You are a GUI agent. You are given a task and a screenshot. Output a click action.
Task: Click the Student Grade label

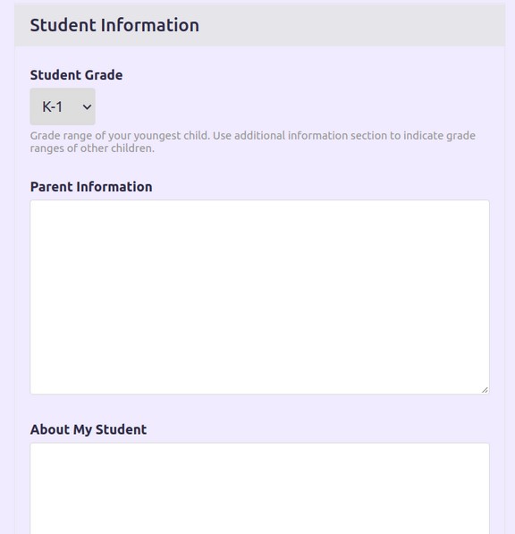(76, 75)
